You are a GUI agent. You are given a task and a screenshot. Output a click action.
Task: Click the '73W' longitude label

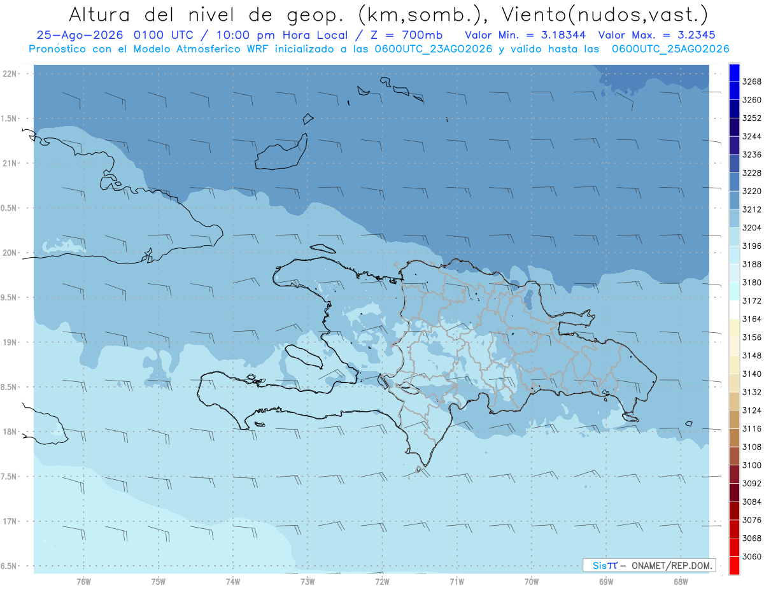click(x=308, y=581)
